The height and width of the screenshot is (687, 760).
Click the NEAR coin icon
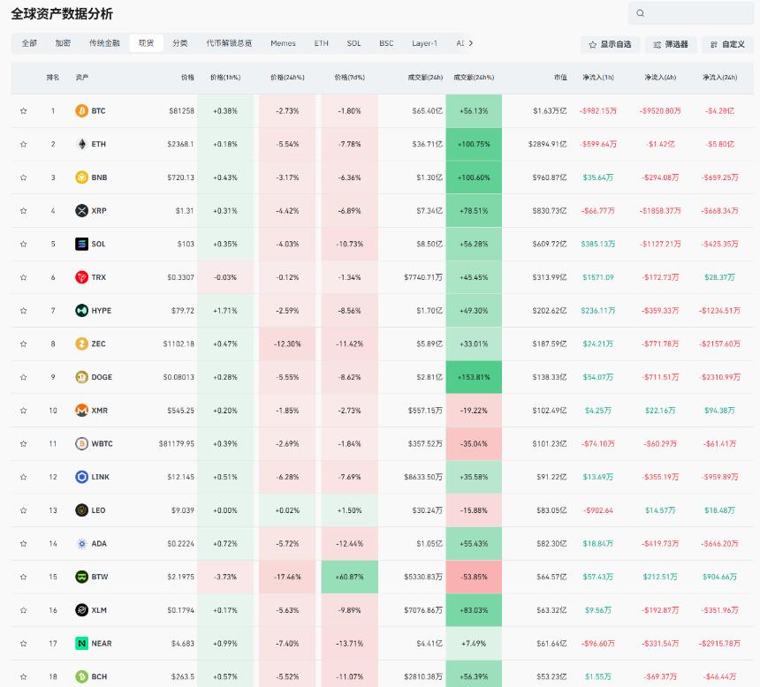point(81,644)
